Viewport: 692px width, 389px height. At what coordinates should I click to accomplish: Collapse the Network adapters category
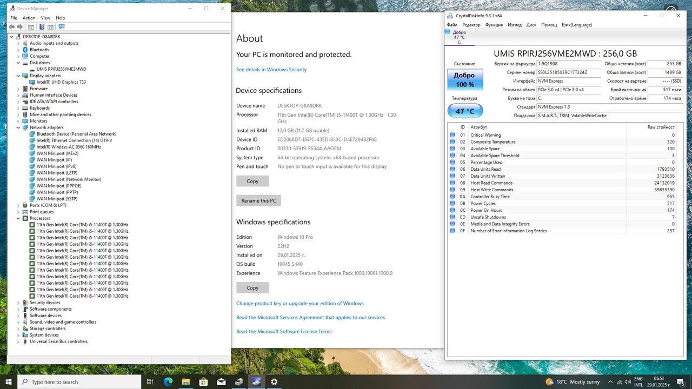pyautogui.click(x=18, y=128)
